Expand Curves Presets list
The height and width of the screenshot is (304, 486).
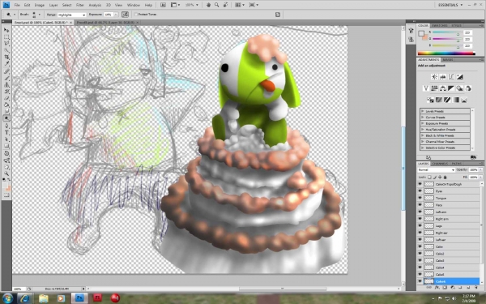(x=423, y=118)
